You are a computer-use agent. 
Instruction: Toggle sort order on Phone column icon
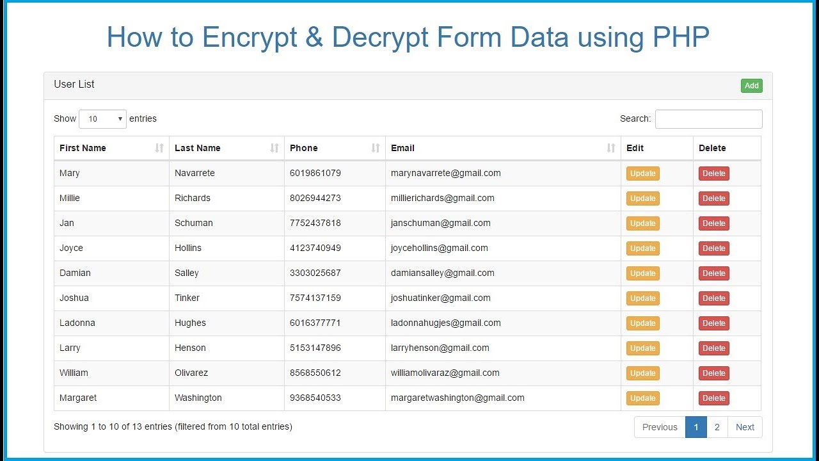(376, 148)
